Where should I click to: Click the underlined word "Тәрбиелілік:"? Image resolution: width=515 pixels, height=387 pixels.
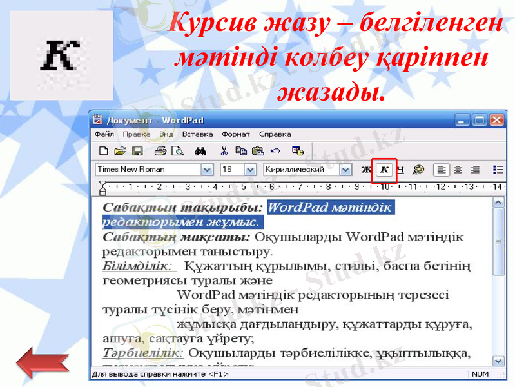tap(143, 353)
